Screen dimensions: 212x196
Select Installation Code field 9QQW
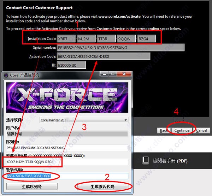click(x=126, y=39)
